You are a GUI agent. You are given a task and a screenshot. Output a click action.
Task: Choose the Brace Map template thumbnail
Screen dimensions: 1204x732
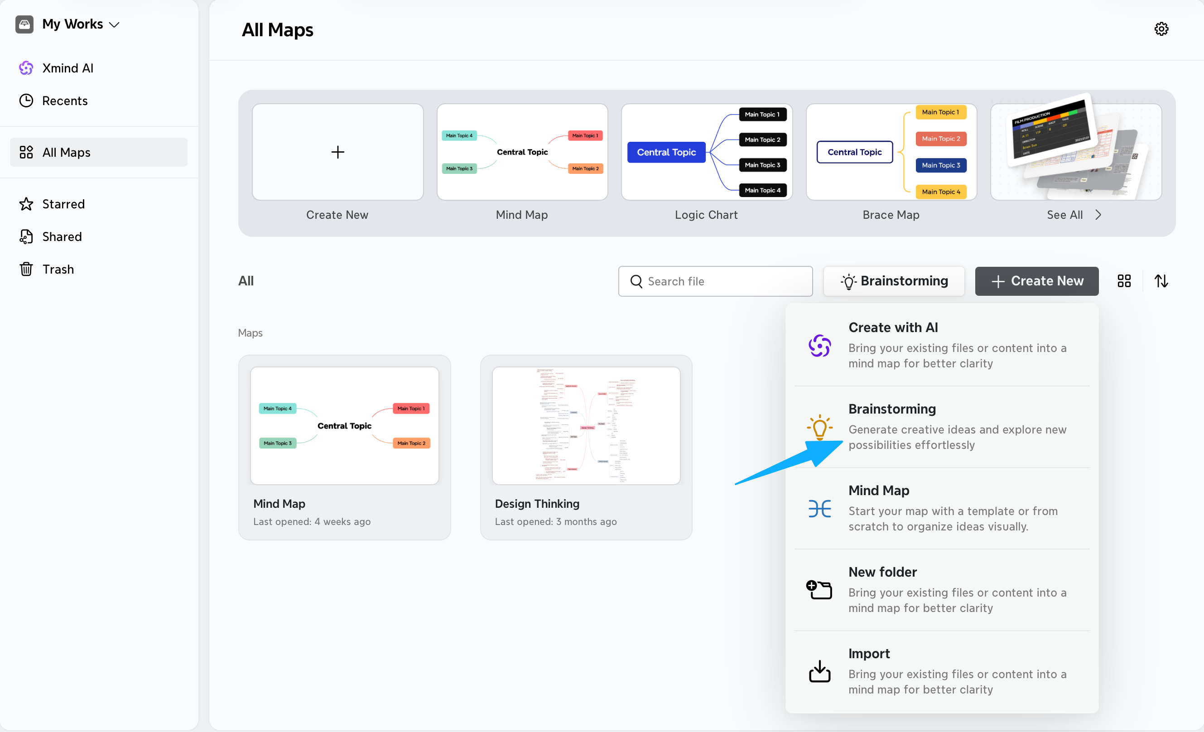891,152
